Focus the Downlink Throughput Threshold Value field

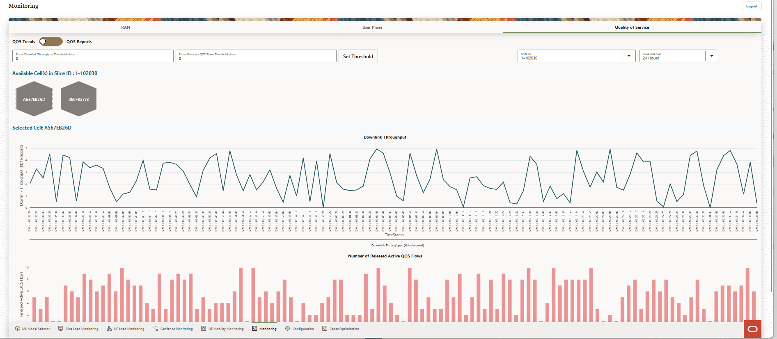click(93, 56)
